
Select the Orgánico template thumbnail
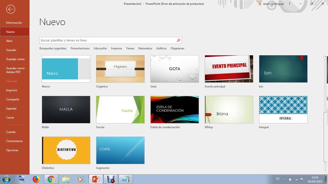(120, 69)
